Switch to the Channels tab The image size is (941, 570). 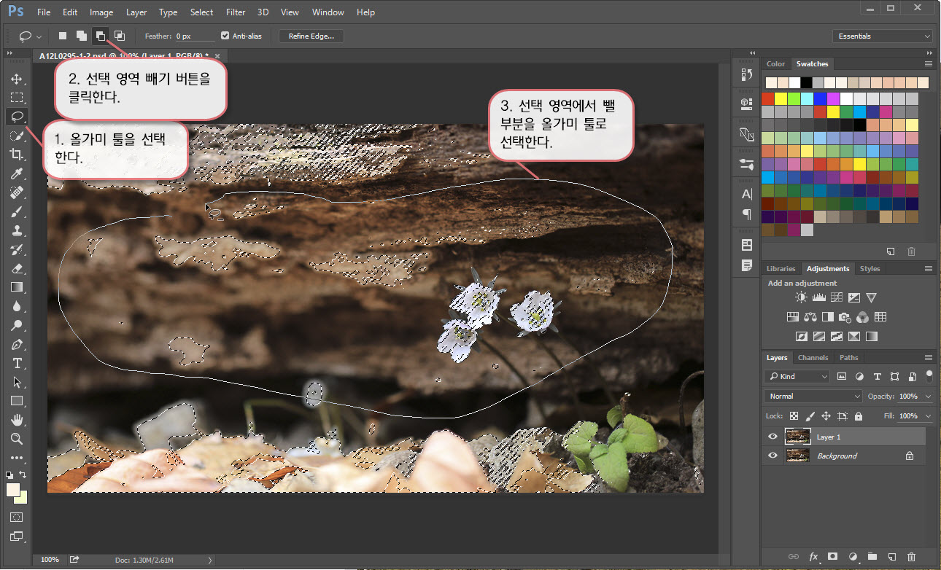click(813, 358)
